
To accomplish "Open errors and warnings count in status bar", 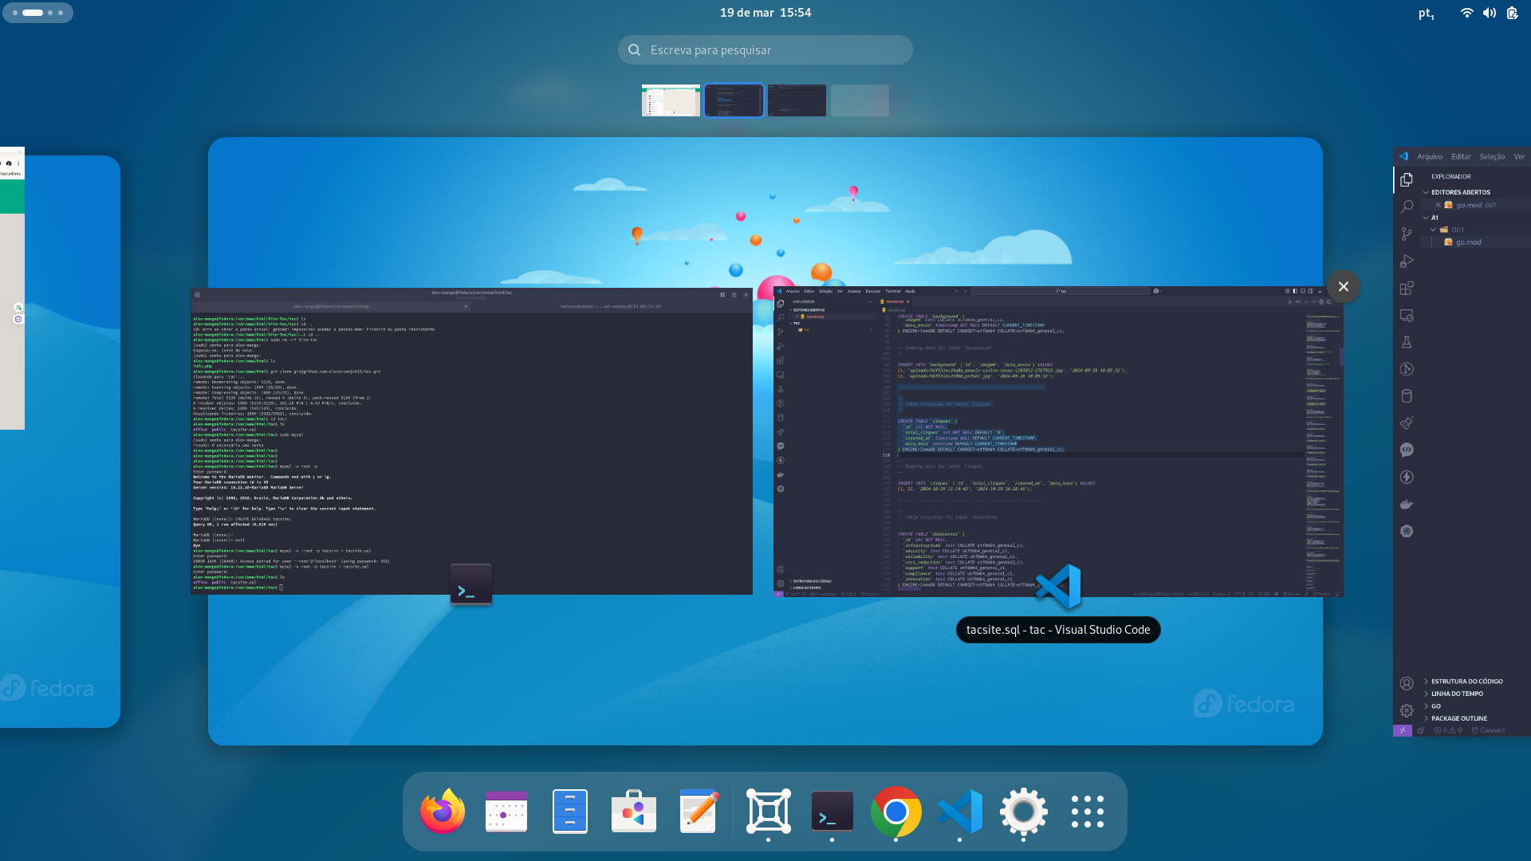I will 1448,730.
